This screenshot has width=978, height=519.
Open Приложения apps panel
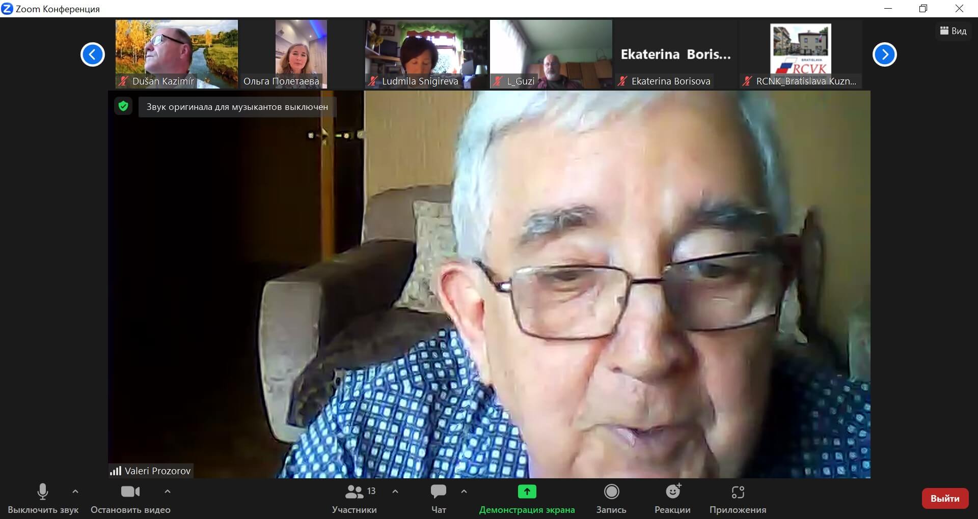[738, 499]
